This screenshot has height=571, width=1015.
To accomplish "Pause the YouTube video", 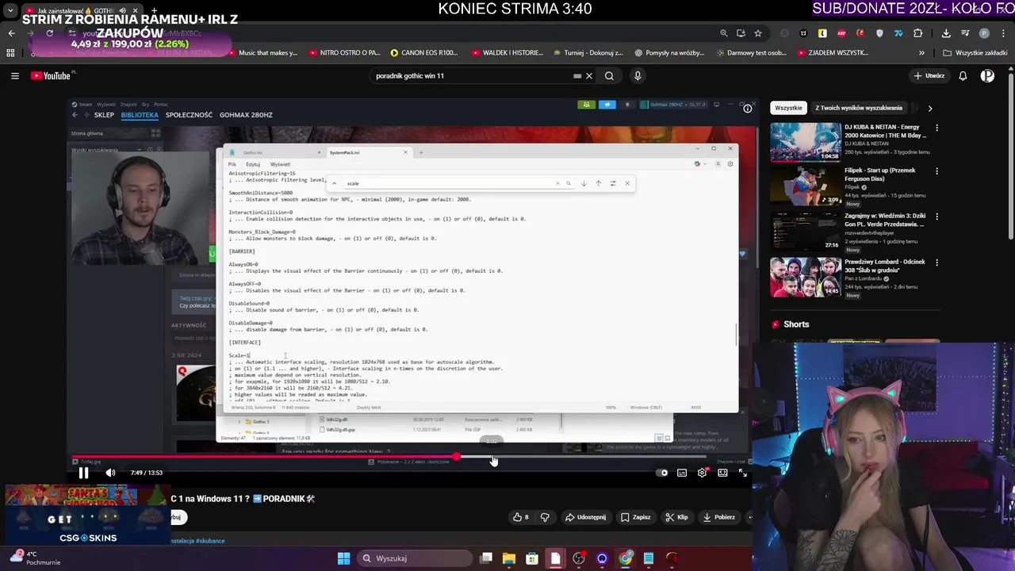I will click(x=83, y=473).
